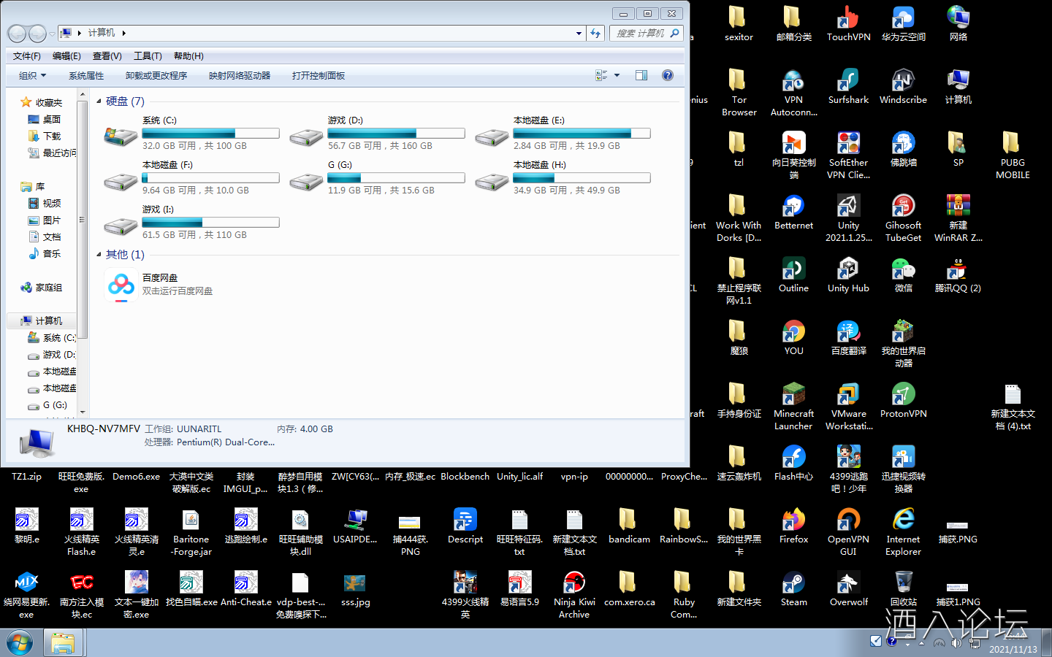Viewport: 1052px width, 657px height.
Task: Open the address bar history dropdown
Action: [x=579, y=33]
